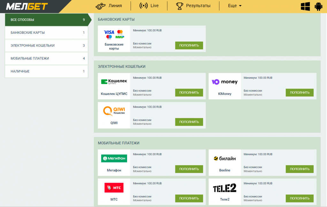This screenshot has height=207, width=327.
Task: Click Пополнить for Beeline
Action: [300, 169]
